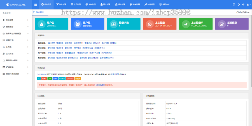Open the gear settings icon in top-right header
252x126 pixels.
tap(243, 4)
